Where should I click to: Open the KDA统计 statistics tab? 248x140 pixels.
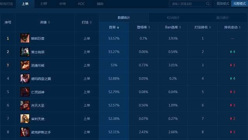[x=173, y=17]
